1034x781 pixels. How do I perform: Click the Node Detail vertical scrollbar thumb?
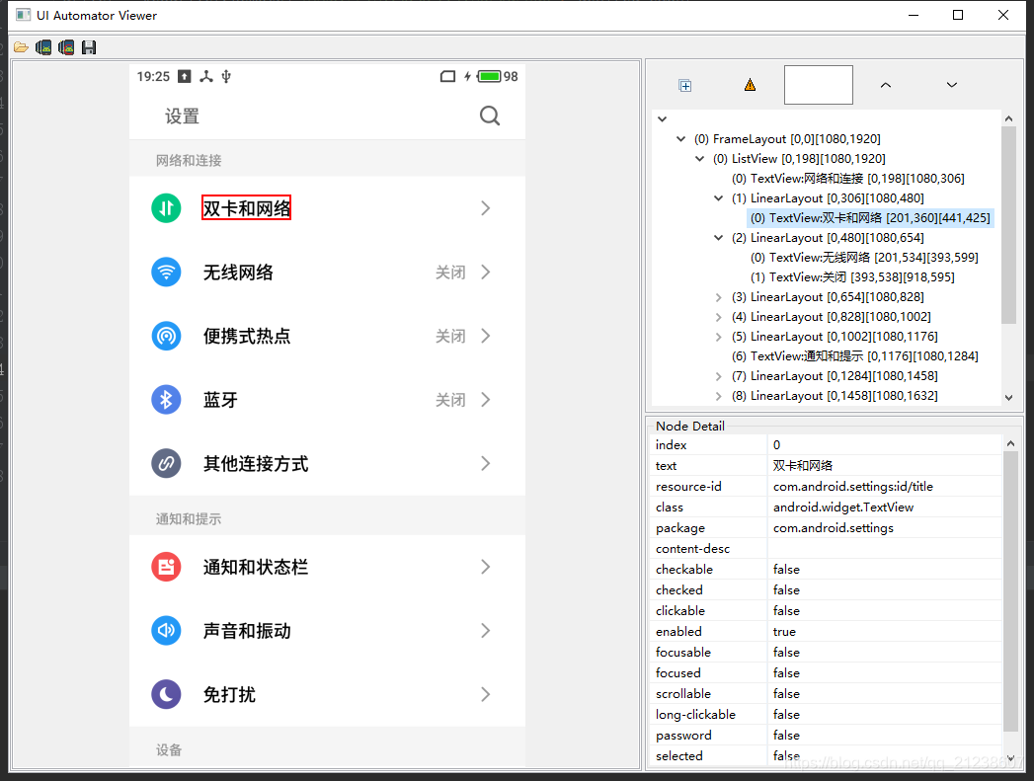pyautogui.click(x=1010, y=591)
